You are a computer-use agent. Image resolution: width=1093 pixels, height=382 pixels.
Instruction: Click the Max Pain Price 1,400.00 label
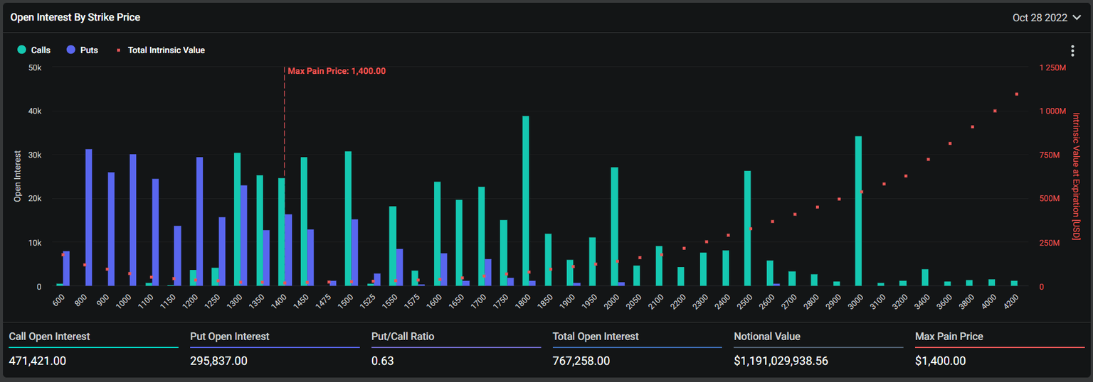(337, 71)
